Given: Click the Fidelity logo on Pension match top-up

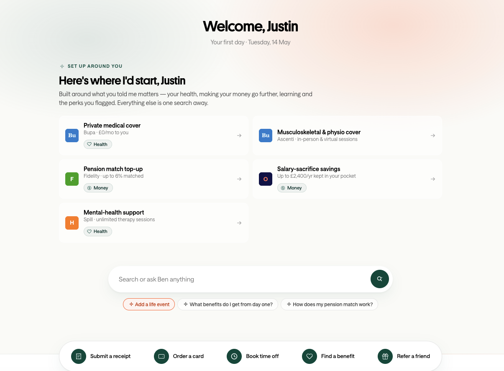Looking at the screenshot, I should [x=72, y=179].
